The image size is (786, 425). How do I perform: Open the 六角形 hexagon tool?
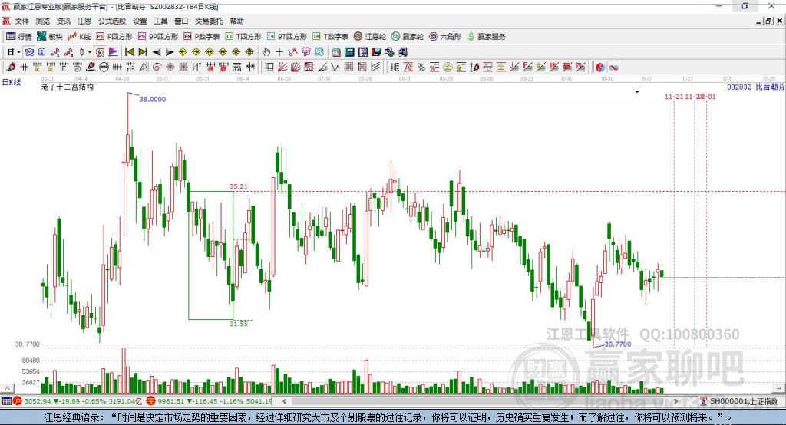445,37
